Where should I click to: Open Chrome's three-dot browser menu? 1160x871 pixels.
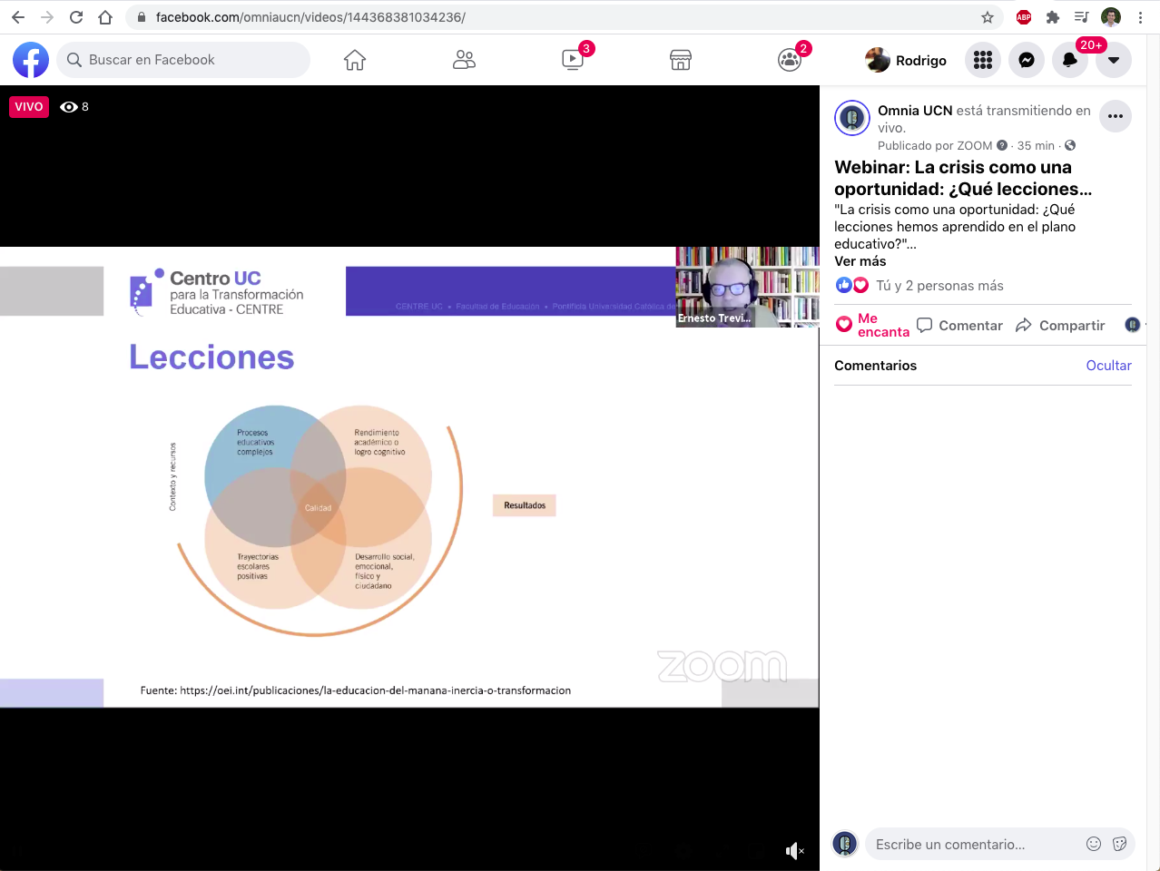(x=1140, y=17)
